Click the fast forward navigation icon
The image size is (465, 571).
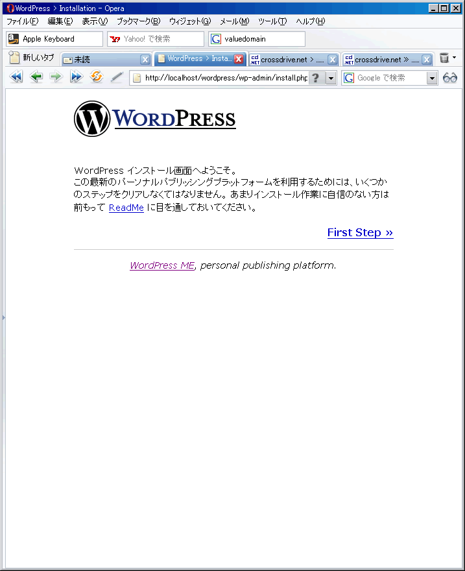click(76, 77)
